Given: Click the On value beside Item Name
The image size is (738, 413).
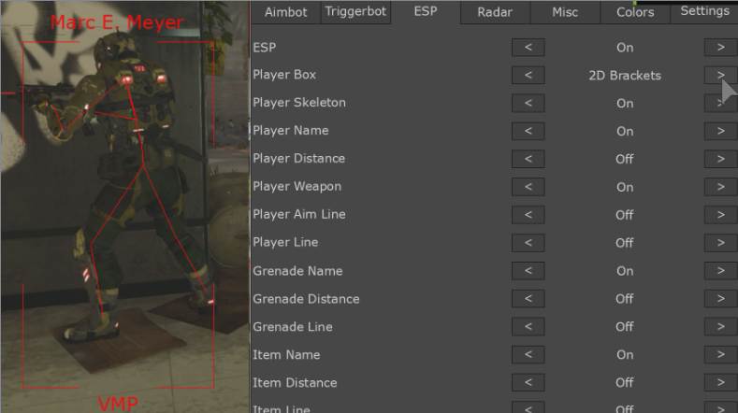Looking at the screenshot, I should pyautogui.click(x=625, y=355).
